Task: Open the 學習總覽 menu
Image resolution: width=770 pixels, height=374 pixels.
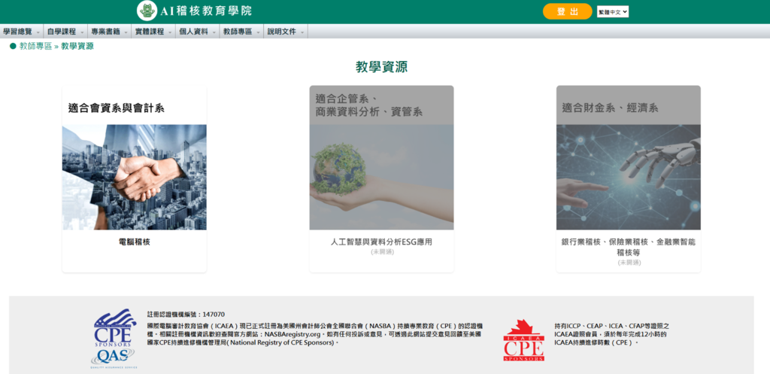Action: [22, 32]
